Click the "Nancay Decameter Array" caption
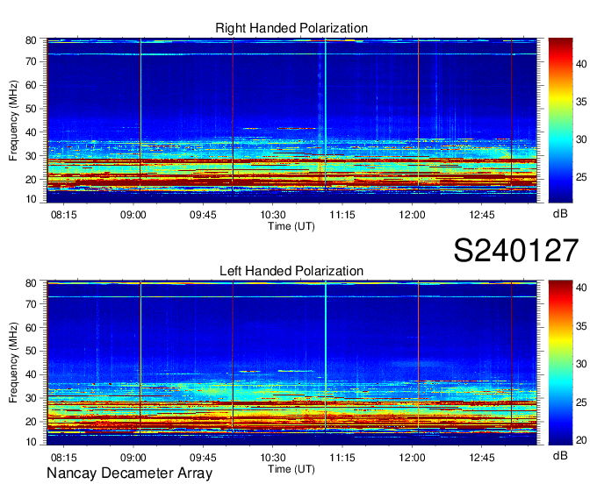 coord(129,473)
